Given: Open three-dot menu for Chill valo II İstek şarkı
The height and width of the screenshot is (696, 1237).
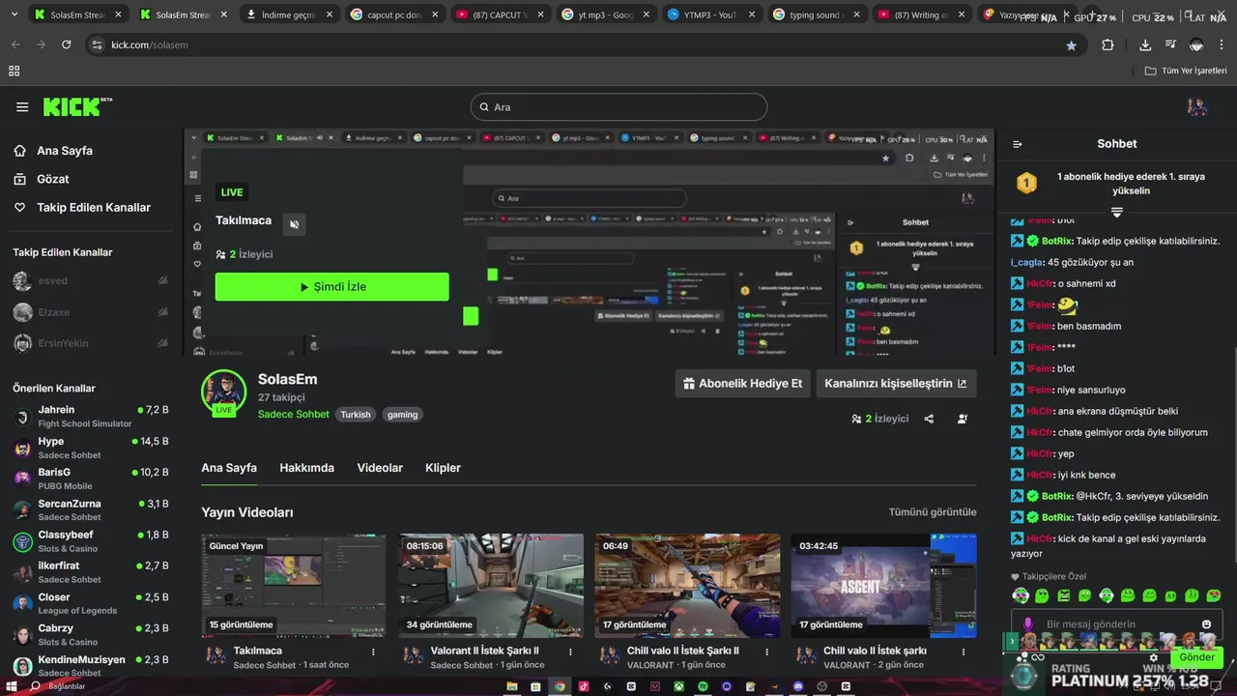Looking at the screenshot, I should tap(964, 652).
